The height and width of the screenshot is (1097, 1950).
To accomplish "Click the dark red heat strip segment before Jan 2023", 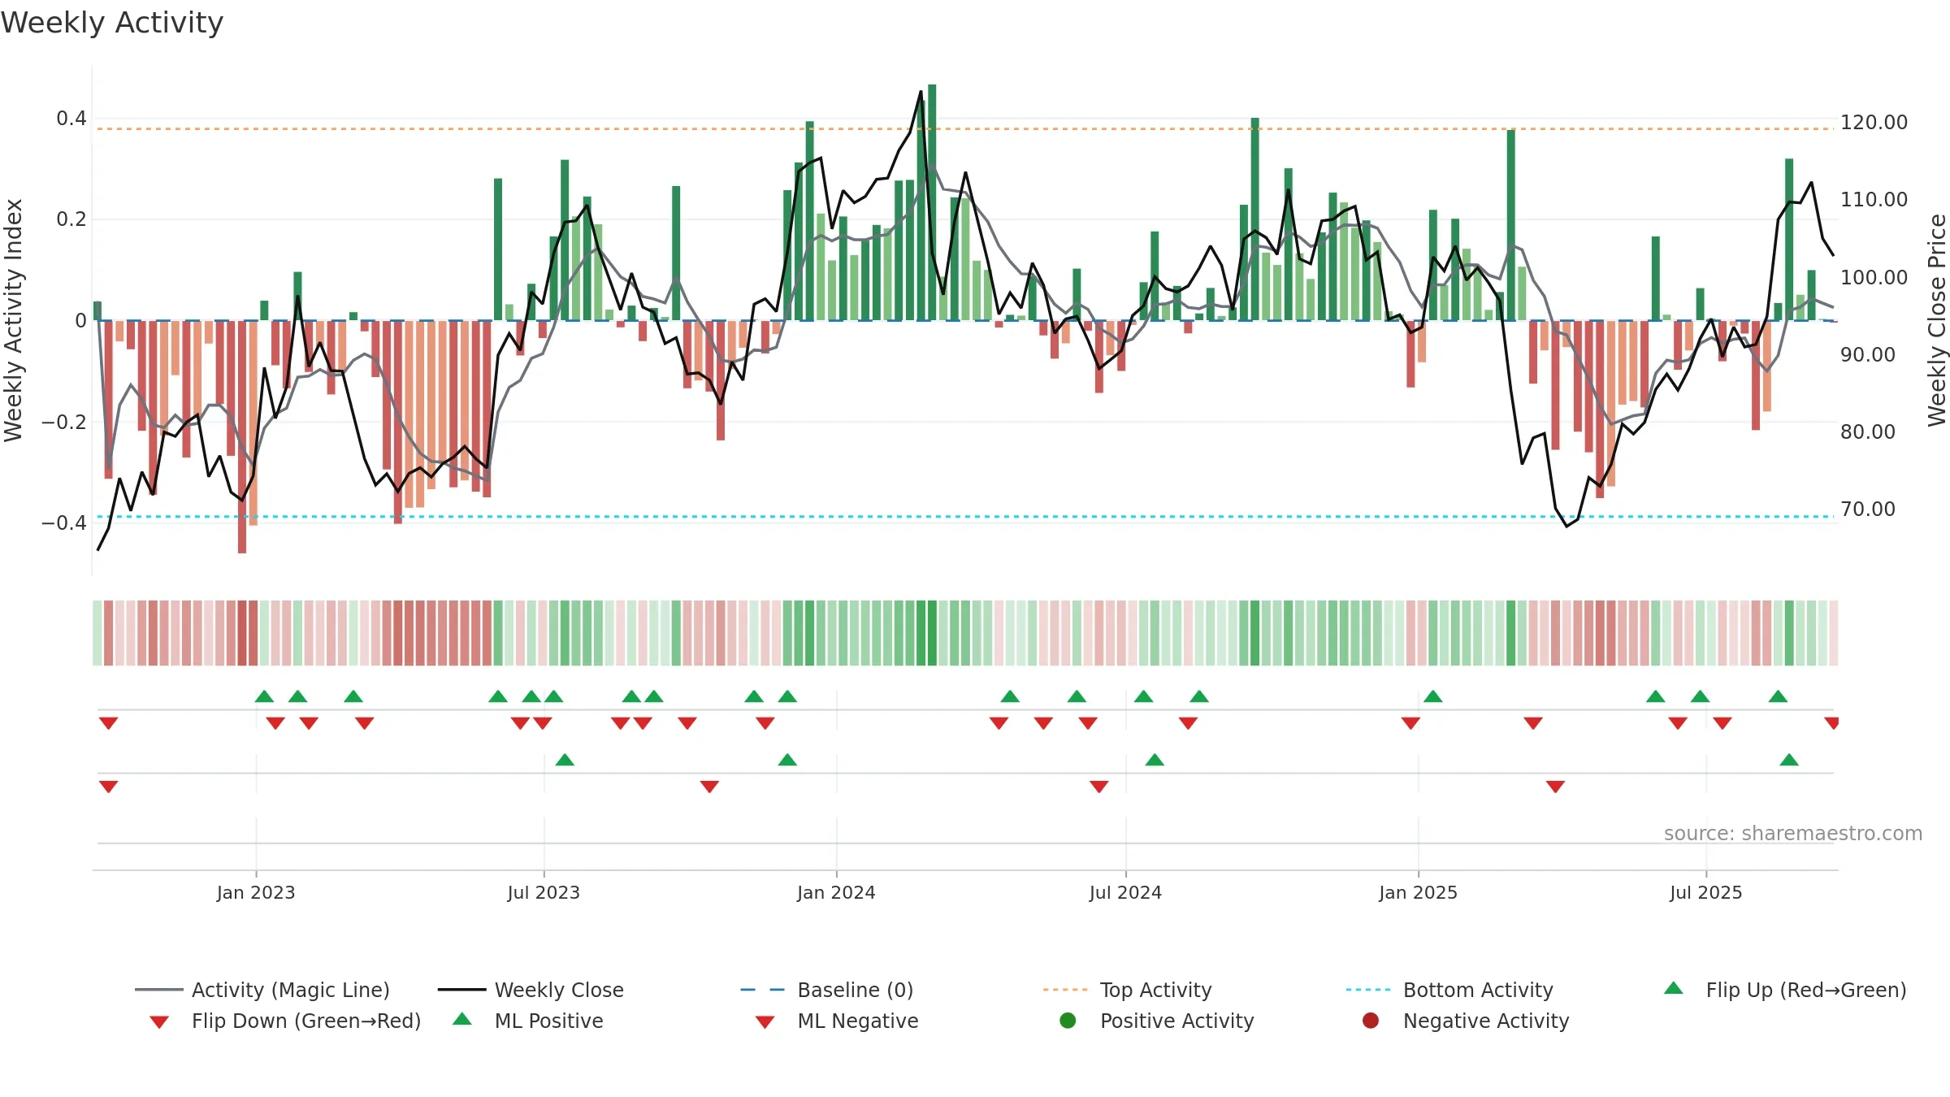I will [x=242, y=633].
